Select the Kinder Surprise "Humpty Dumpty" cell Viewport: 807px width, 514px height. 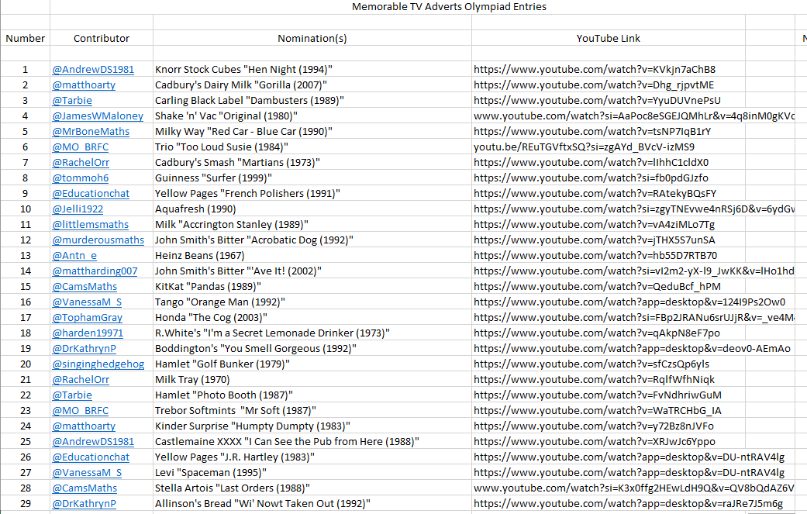coord(312,426)
